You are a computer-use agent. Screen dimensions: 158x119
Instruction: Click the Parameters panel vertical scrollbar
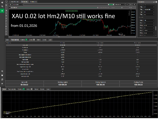pos(156,28)
